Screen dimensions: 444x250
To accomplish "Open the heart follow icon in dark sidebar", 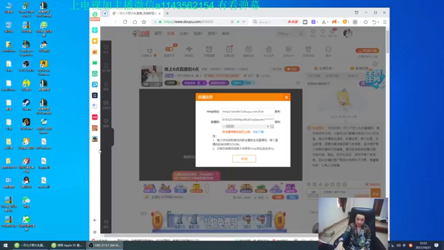I will [106, 48].
